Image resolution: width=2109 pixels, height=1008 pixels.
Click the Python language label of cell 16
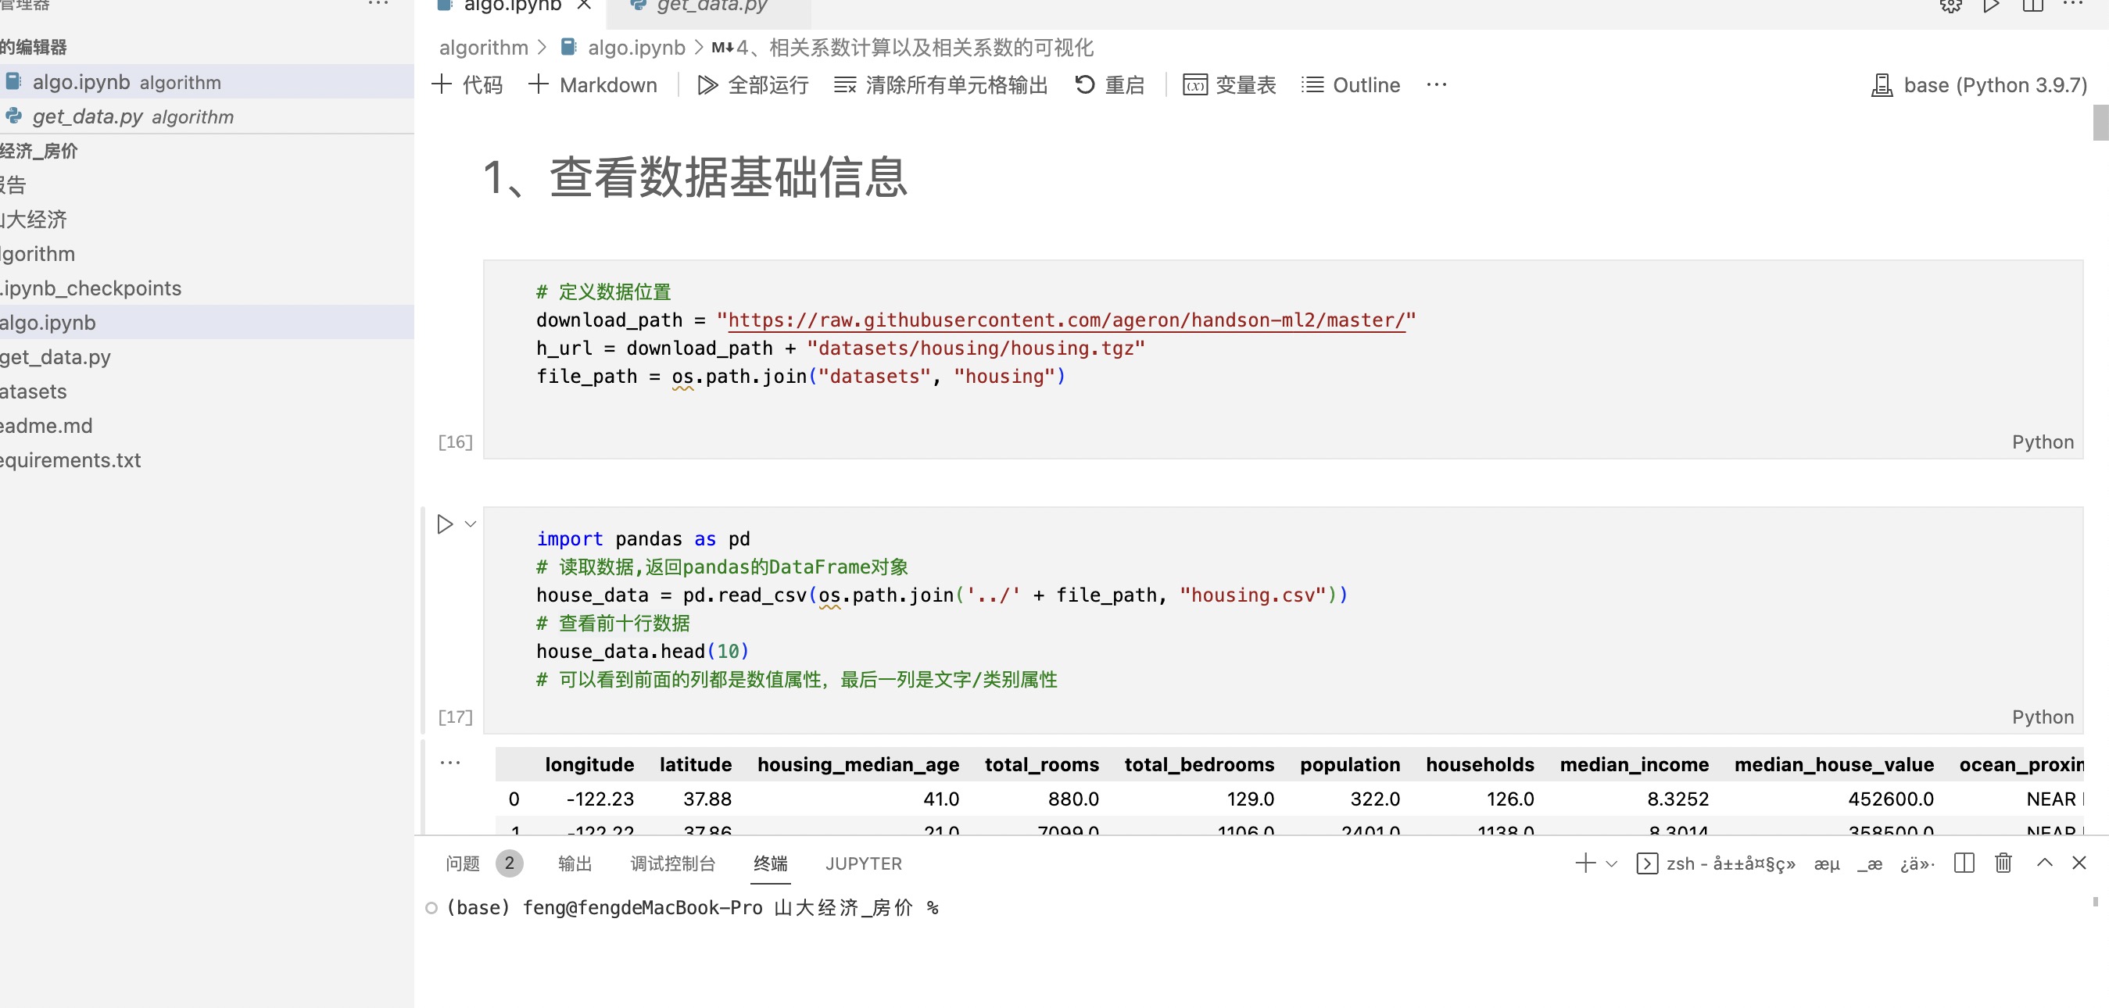[x=2043, y=441]
